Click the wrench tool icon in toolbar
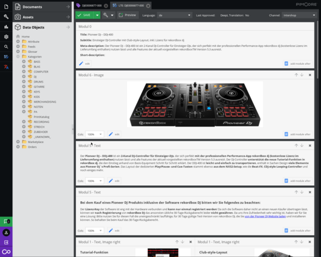 [106, 15]
